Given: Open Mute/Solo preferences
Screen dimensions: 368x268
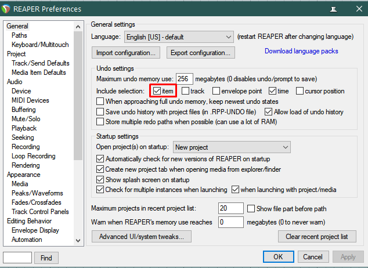Looking at the screenshot, I should click(x=26, y=119).
